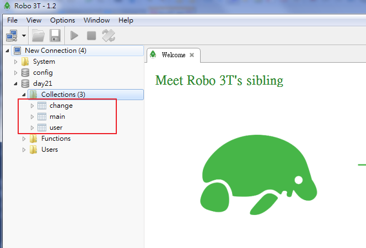The width and height of the screenshot is (366, 248).
Task: Select the 'config' database label
Action: 43,73
